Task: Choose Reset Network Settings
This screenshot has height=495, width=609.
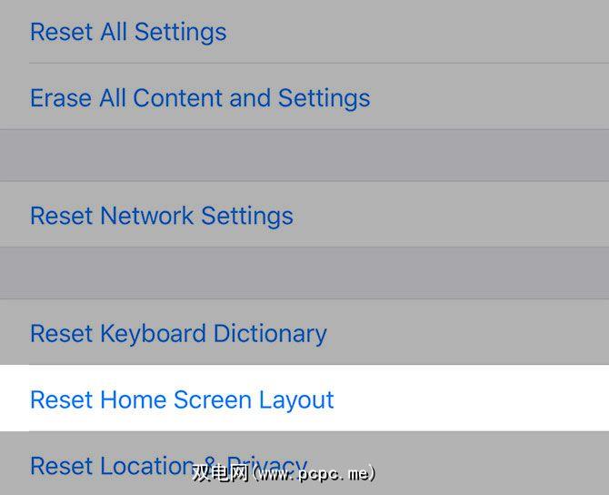Action: pos(162,216)
